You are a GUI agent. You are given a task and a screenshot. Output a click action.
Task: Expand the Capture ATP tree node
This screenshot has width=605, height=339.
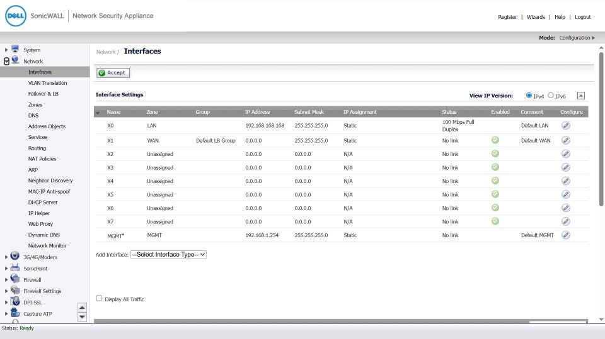[6, 314]
